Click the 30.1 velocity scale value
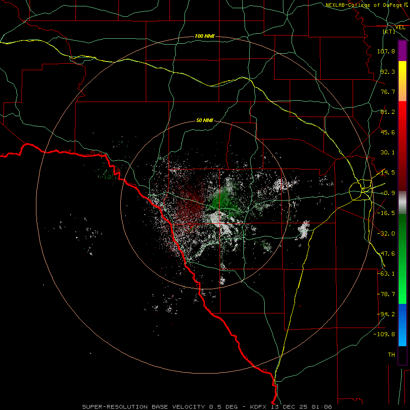Viewport: 410px width, 410px height. (388, 153)
